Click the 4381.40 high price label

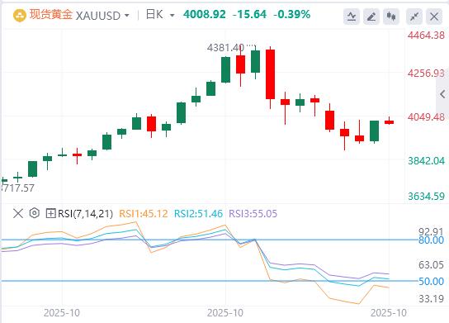click(225, 48)
